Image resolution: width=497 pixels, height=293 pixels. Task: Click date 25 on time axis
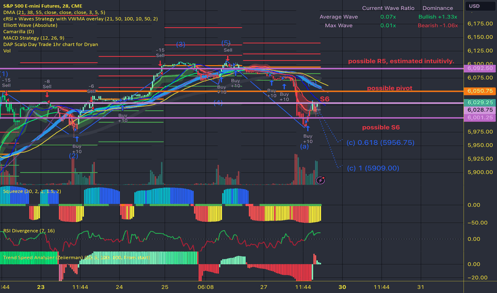pyautogui.click(x=165, y=287)
